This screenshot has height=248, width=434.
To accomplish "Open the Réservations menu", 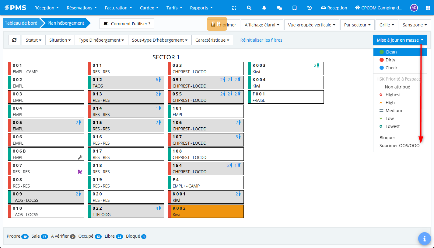I will point(82,8).
